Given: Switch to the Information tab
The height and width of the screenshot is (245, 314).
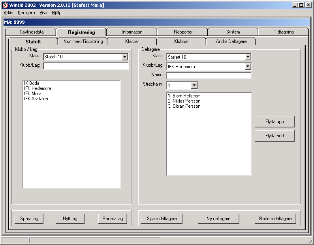Looking at the screenshot, I should click(132, 32).
